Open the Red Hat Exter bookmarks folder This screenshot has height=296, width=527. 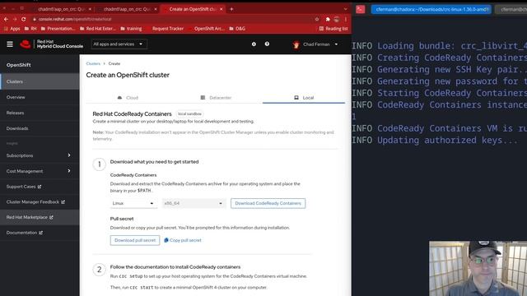pos(98,29)
